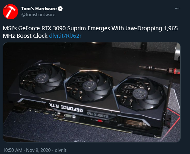This screenshot has width=190, height=154.
Task: Open the MSI graphics card photo
Action: click(x=92, y=92)
